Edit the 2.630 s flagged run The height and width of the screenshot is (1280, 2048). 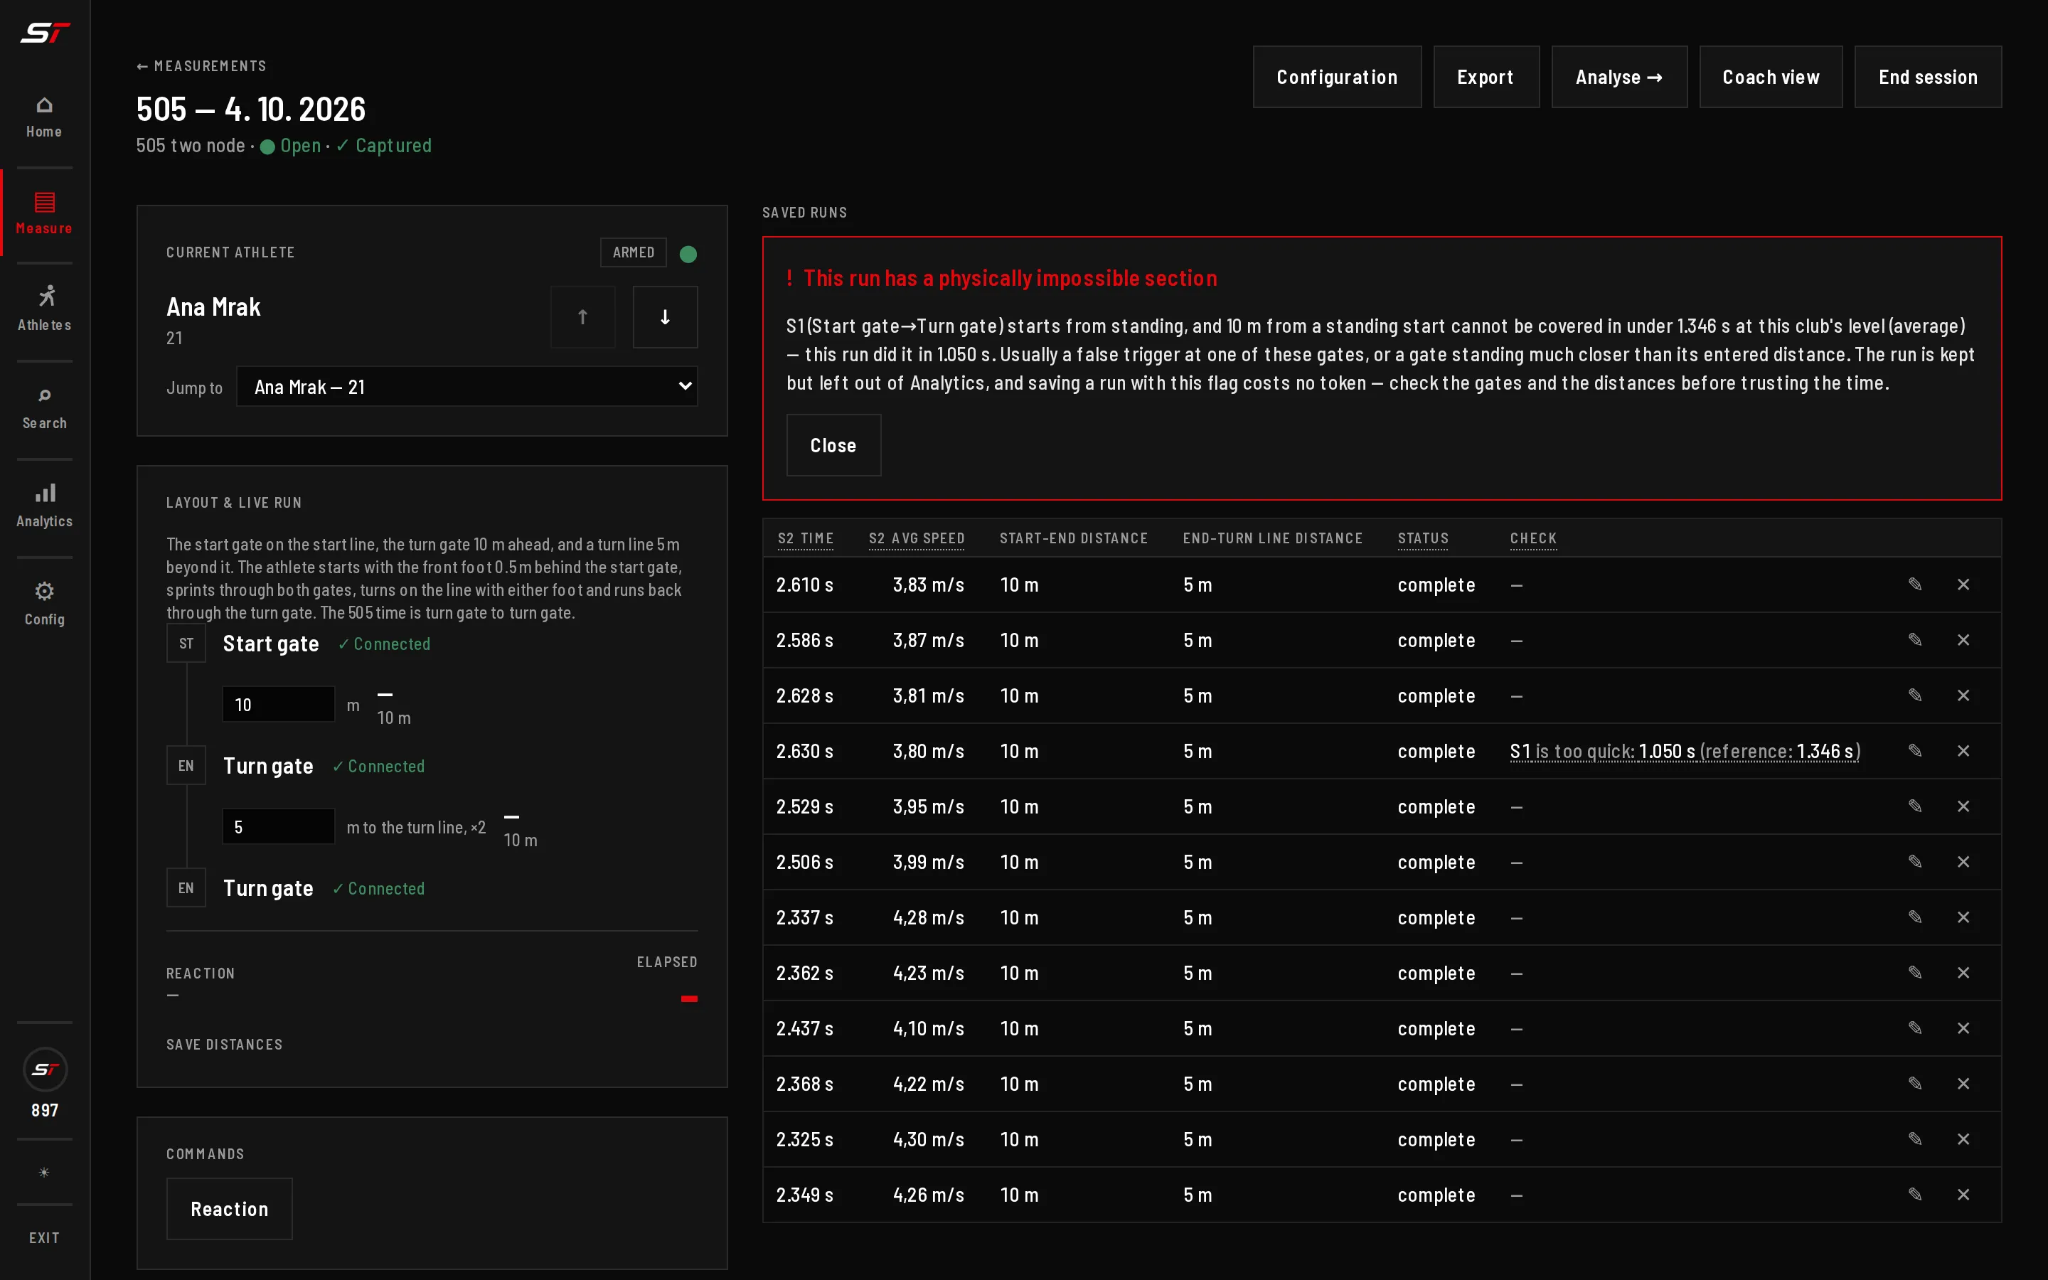tap(1914, 751)
